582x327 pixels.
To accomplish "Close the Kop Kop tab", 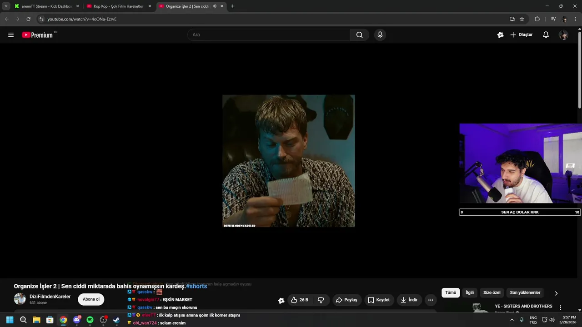I will [150, 6].
